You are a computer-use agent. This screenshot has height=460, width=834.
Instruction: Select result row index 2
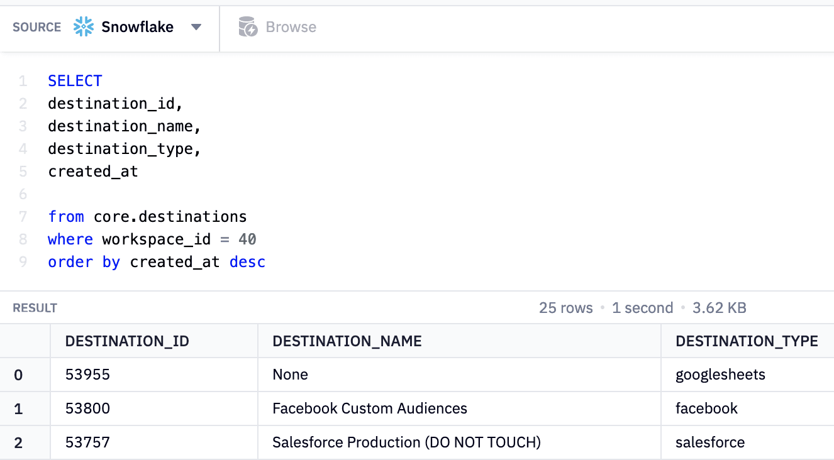click(x=18, y=442)
